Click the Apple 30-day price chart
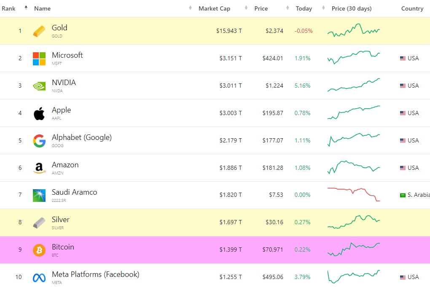 [x=354, y=113]
